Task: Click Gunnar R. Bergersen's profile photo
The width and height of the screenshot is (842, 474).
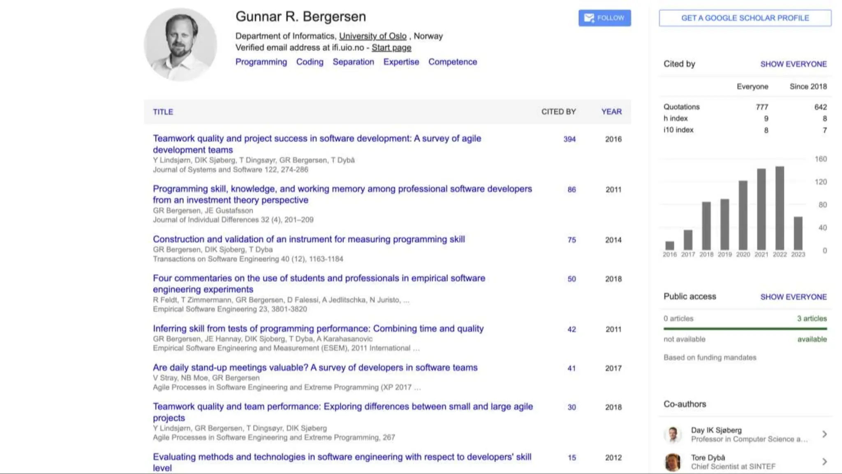Action: tap(180, 44)
